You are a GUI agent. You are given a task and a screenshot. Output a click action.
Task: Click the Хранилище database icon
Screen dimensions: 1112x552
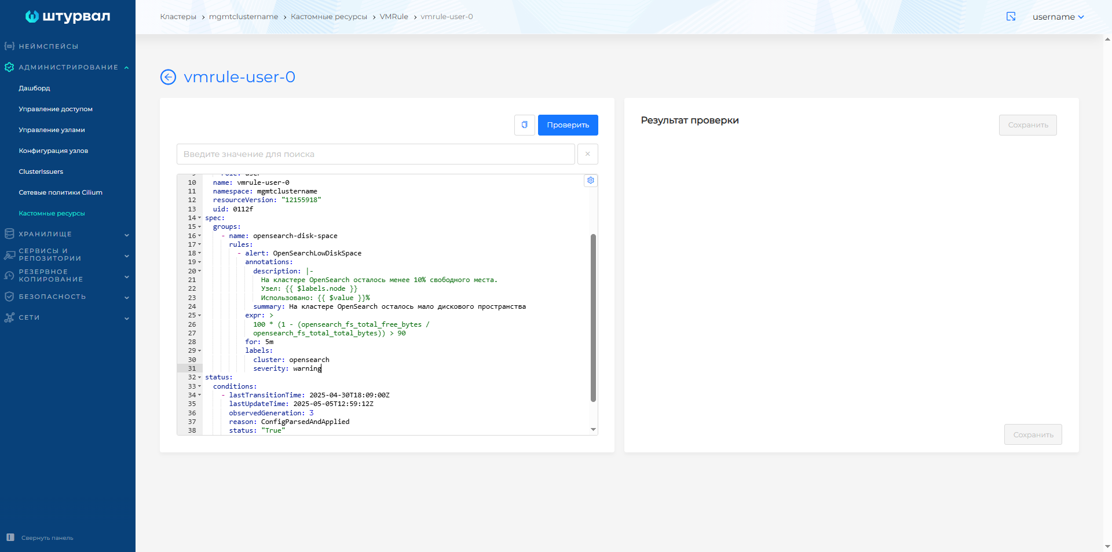(9, 234)
